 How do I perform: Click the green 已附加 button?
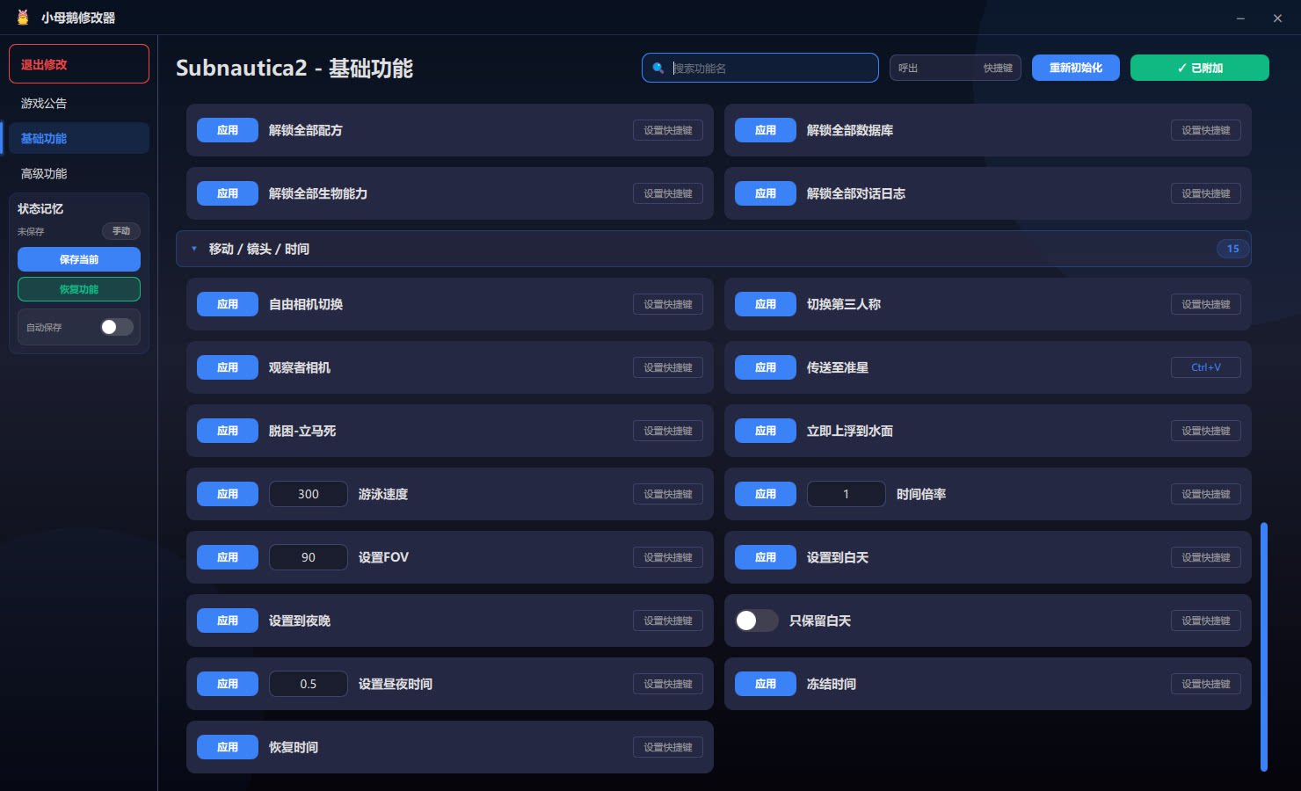click(1200, 68)
